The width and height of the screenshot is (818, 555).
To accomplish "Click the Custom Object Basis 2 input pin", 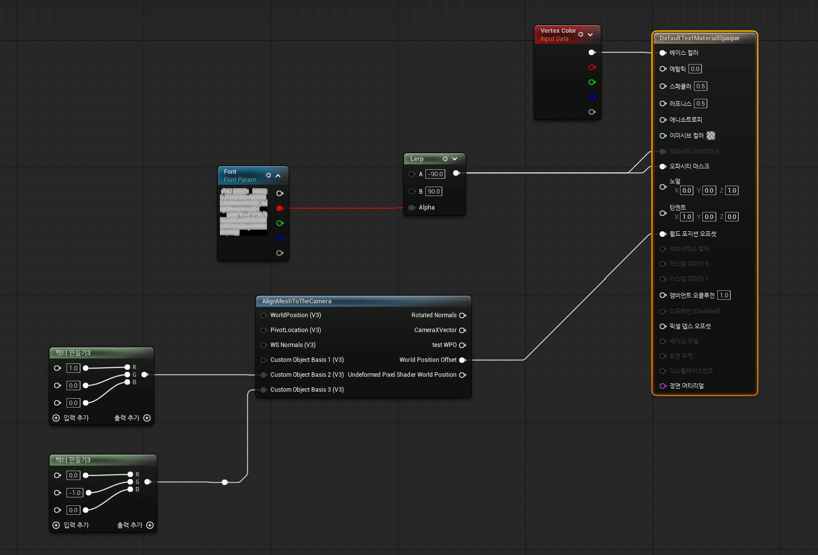I will pos(264,375).
